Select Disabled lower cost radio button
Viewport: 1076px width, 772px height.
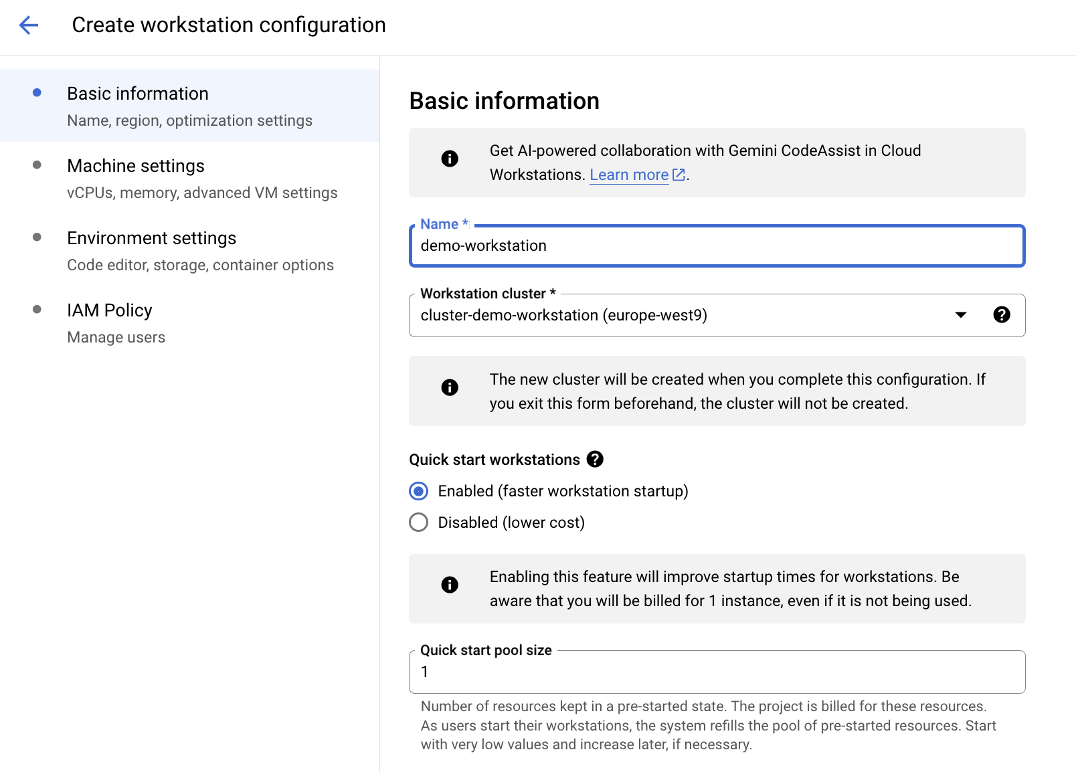(419, 522)
